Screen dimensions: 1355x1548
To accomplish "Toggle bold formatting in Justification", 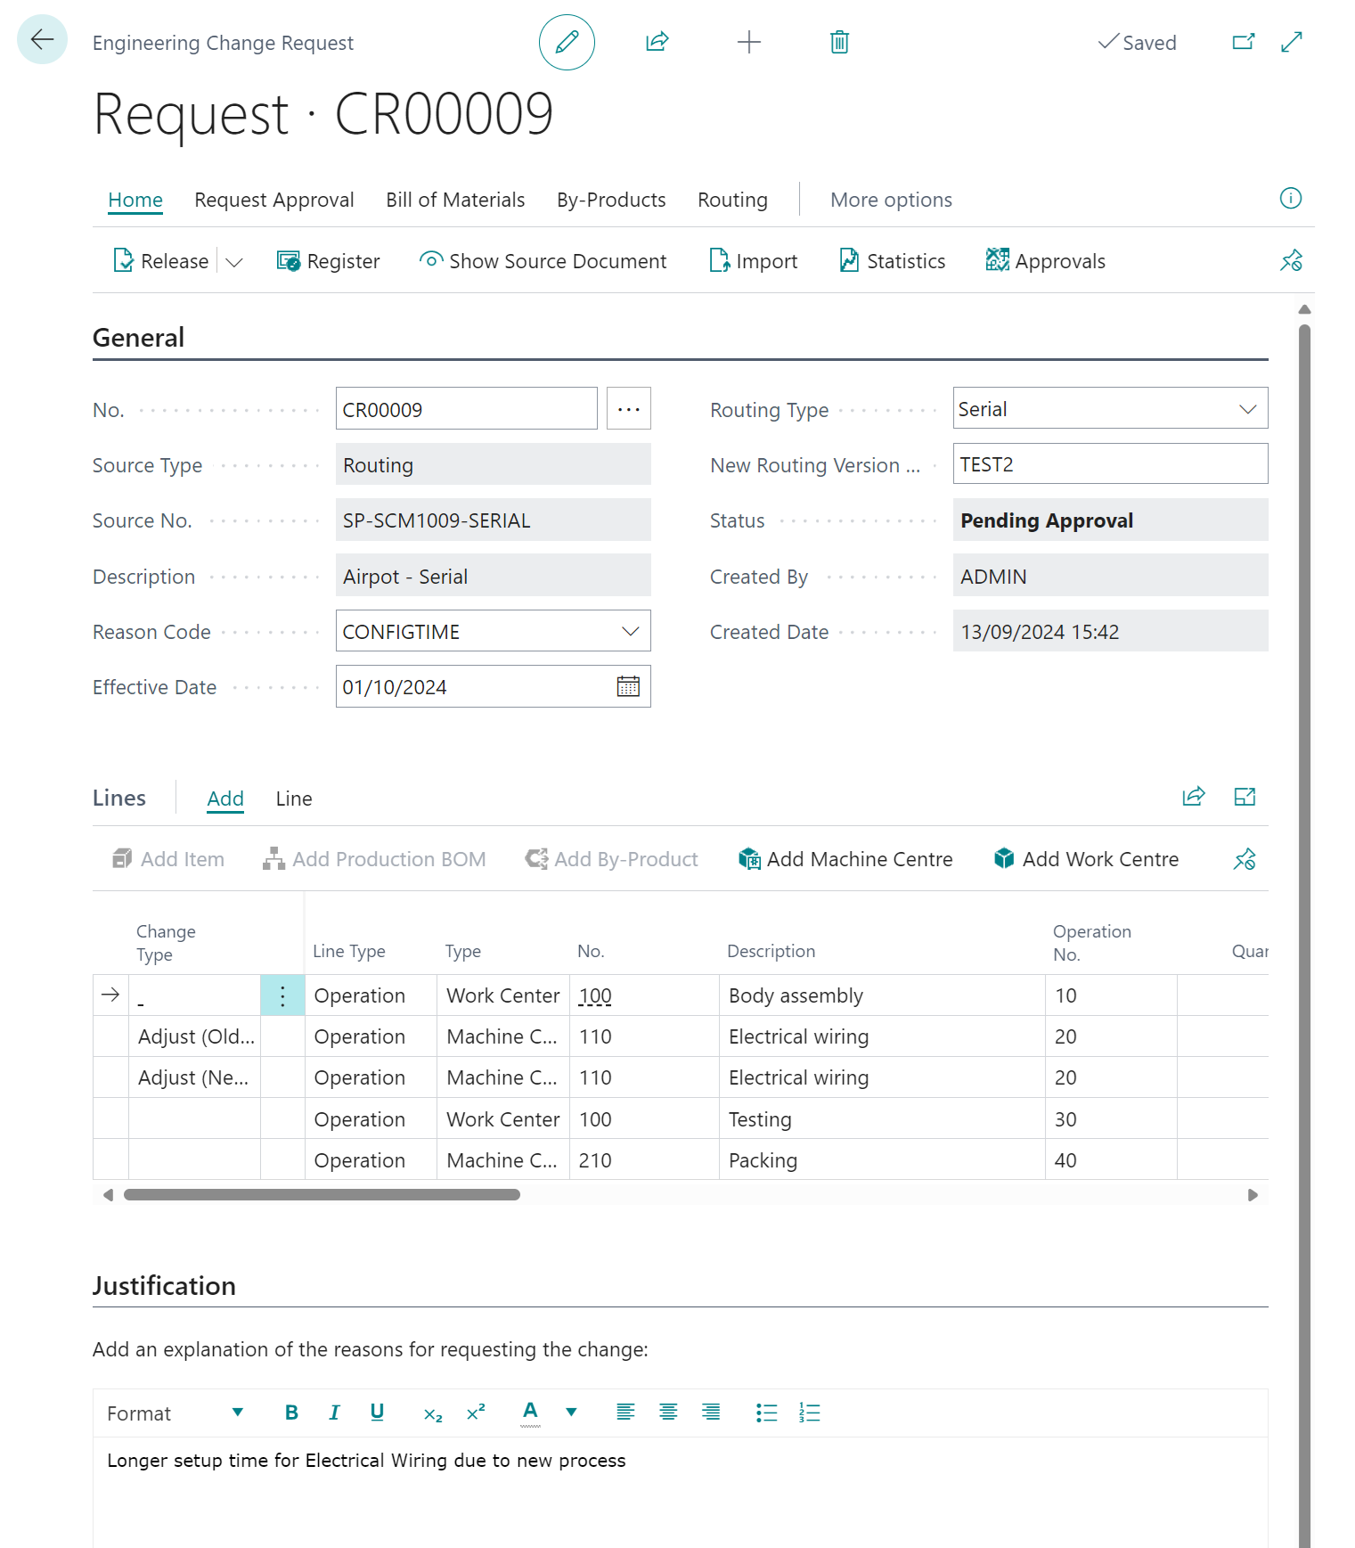I will (291, 1413).
